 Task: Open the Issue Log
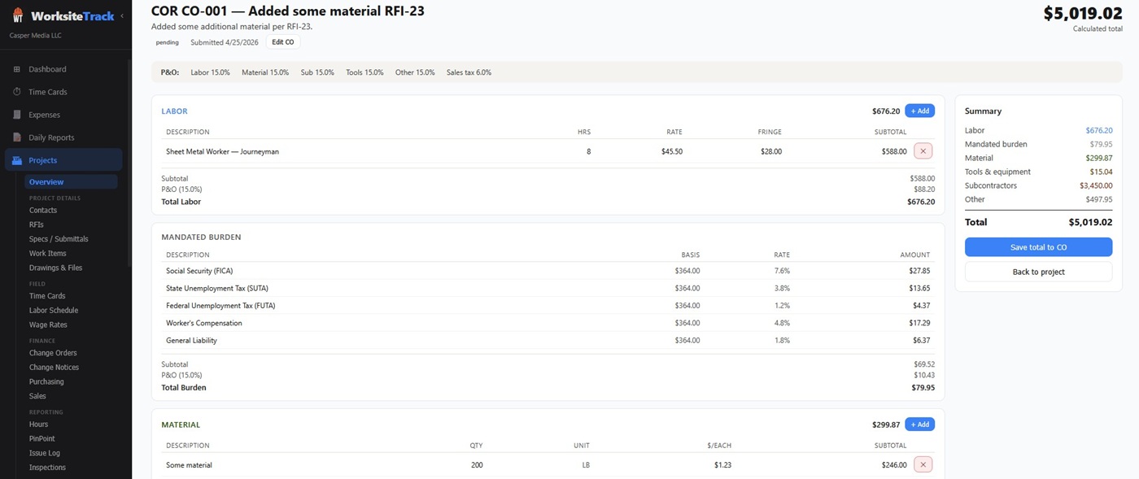(45, 453)
